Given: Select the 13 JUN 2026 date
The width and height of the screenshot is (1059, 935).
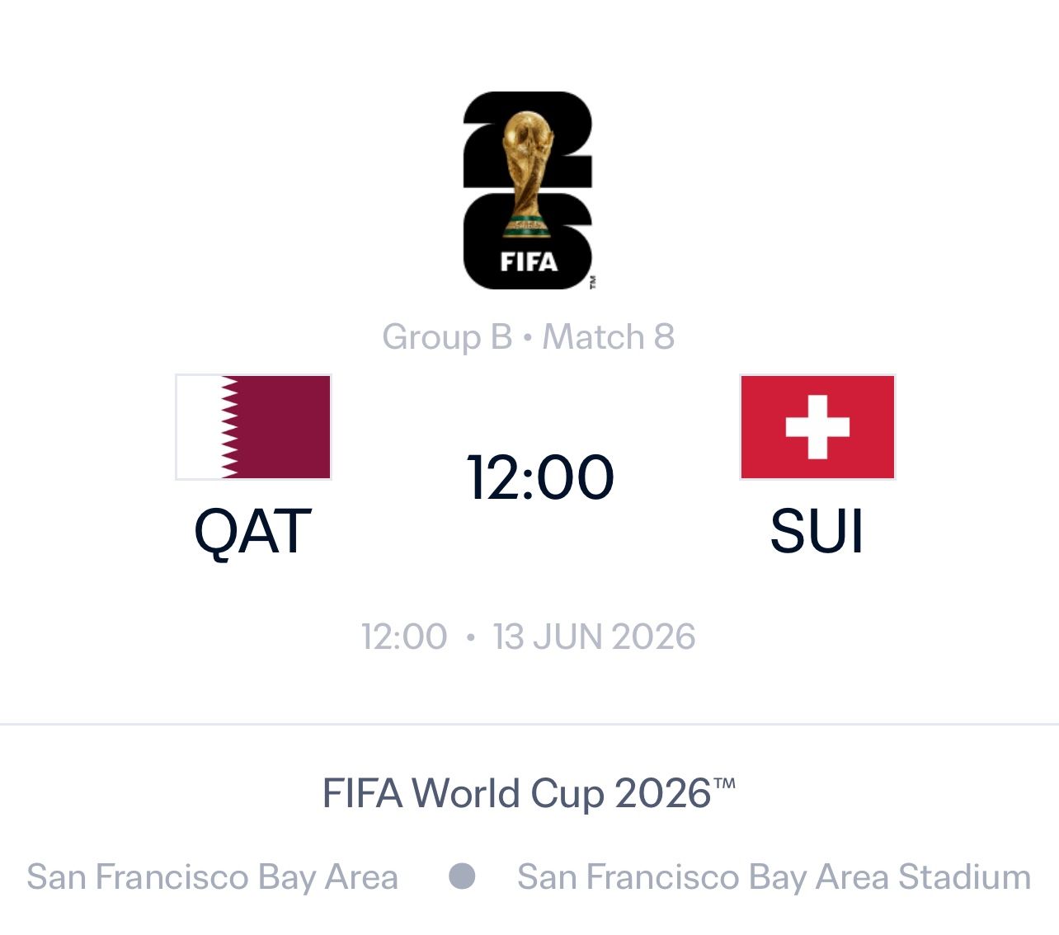Looking at the screenshot, I should pyautogui.click(x=594, y=637).
